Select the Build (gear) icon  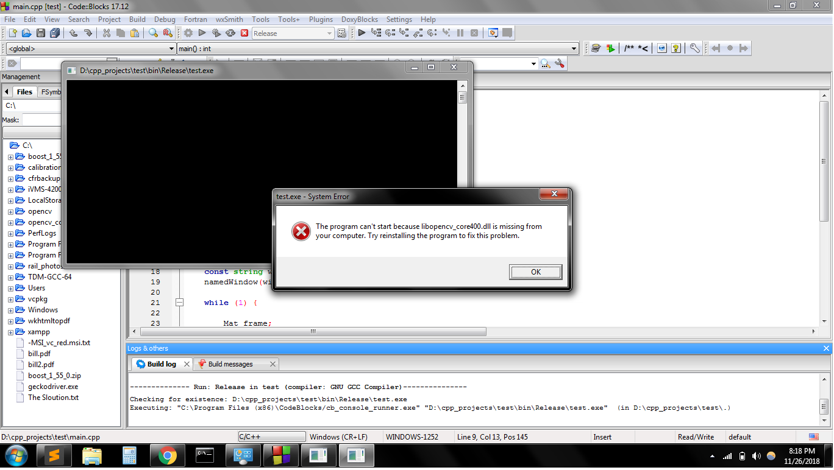188,33
